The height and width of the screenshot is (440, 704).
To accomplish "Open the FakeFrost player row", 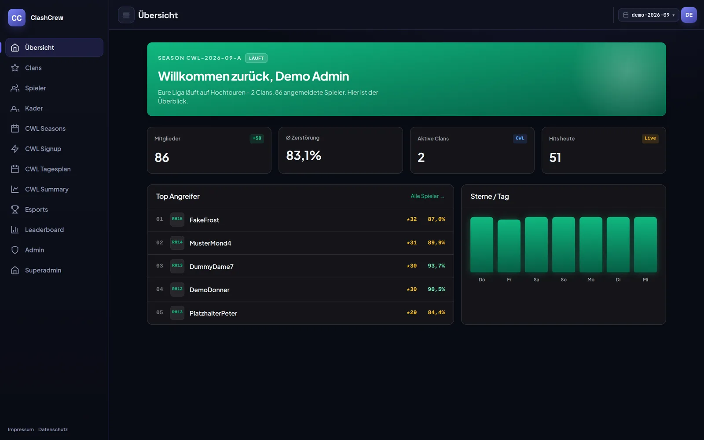I will tap(301, 220).
